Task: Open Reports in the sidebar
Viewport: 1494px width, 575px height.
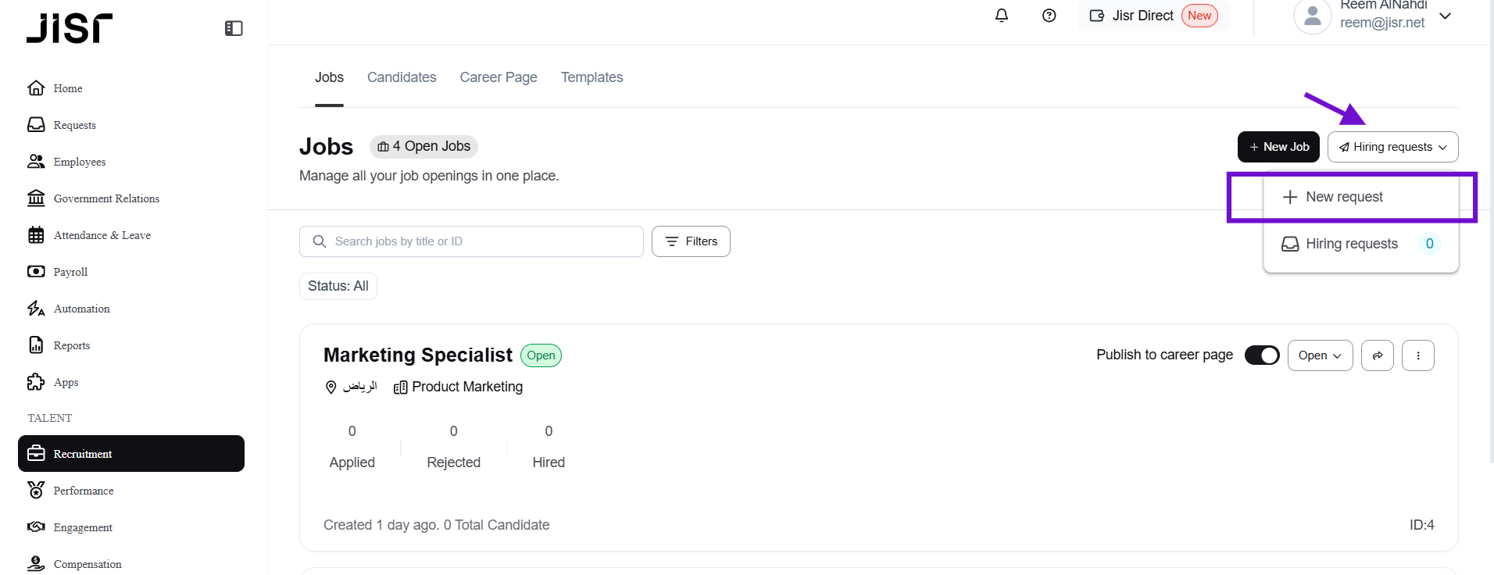Action: tap(72, 345)
